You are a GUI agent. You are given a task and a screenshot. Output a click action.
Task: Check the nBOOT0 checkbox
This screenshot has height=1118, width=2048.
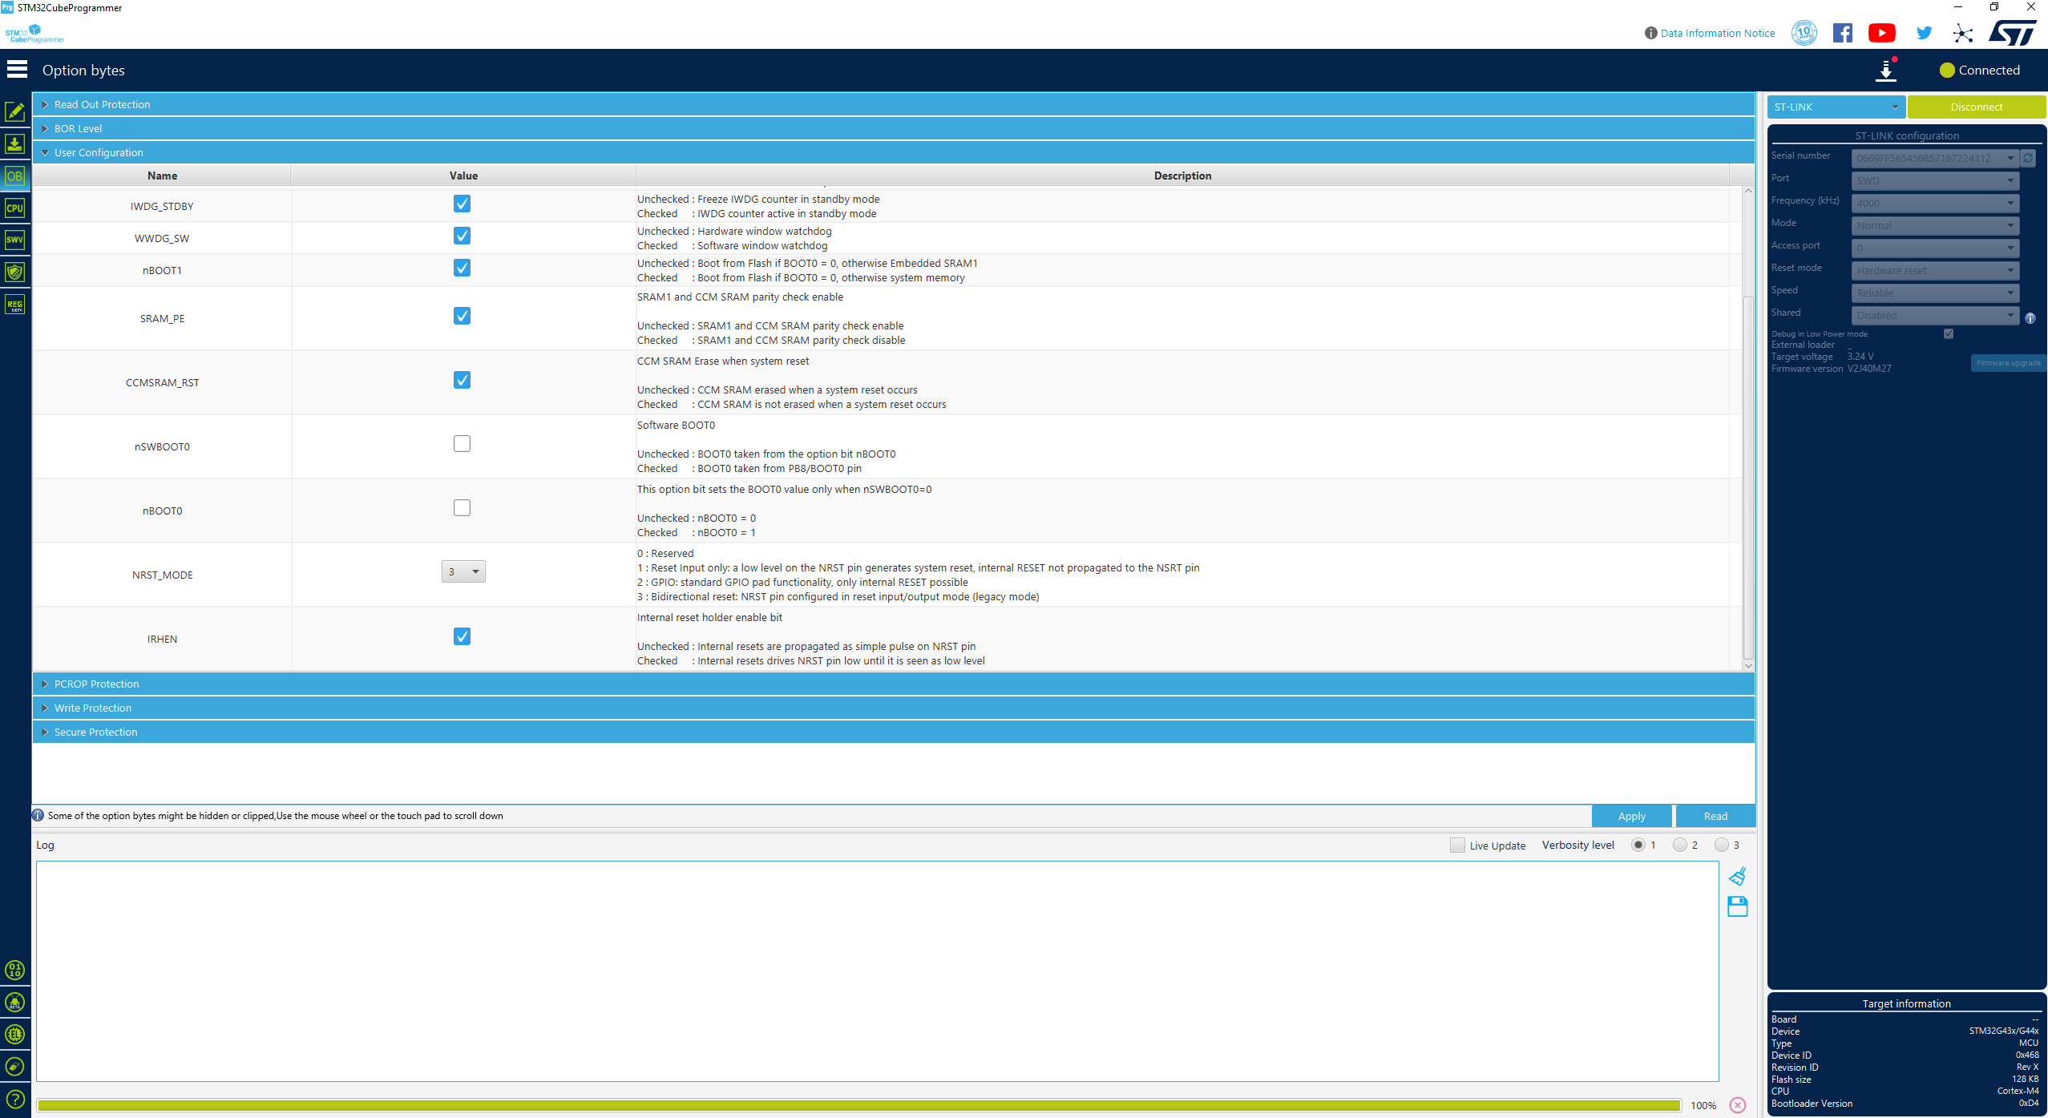click(462, 508)
